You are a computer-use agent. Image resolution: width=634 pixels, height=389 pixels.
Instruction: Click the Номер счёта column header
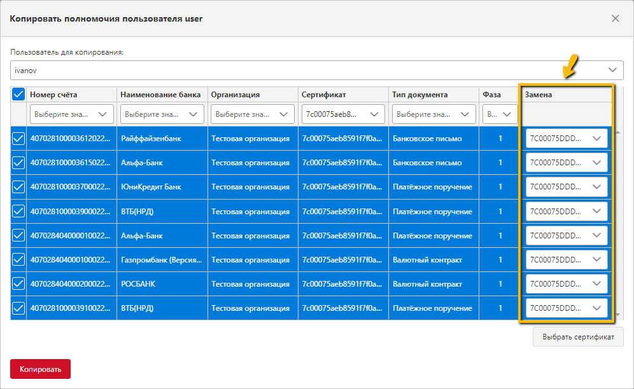[x=71, y=95]
